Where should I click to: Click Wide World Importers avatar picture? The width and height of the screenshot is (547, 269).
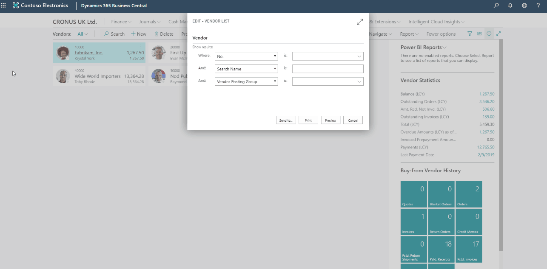(x=63, y=76)
